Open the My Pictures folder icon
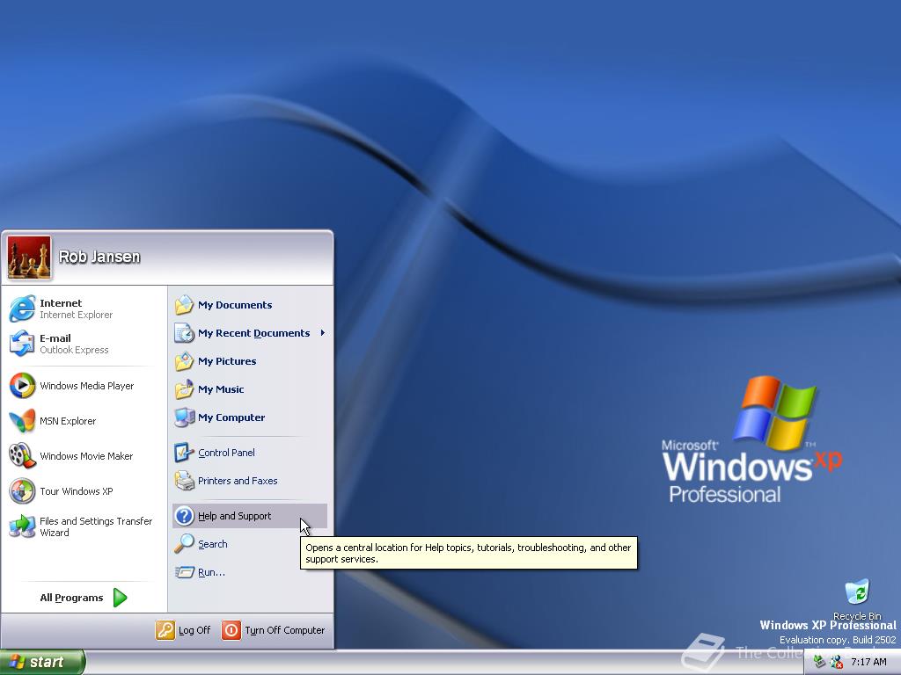 click(184, 361)
